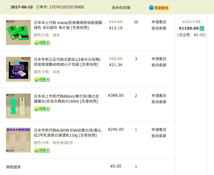Click the green 改 price-modified icon

pyautogui.click(x=202, y=28)
